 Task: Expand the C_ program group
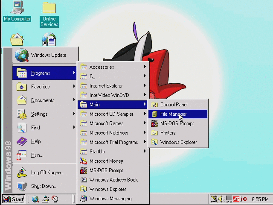point(112,76)
